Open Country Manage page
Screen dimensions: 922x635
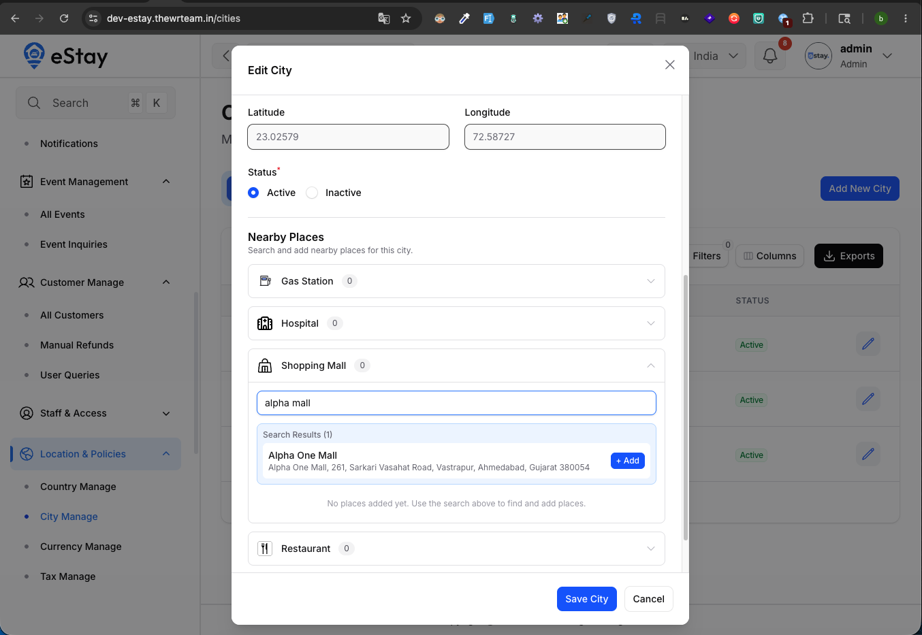[78, 487]
